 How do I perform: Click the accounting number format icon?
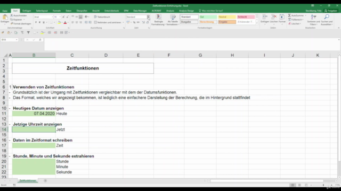pyautogui.click(x=128, y=22)
